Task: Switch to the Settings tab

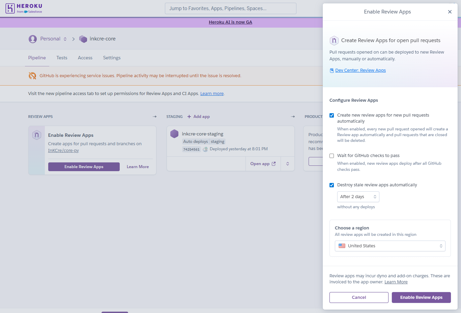Action: click(x=112, y=58)
